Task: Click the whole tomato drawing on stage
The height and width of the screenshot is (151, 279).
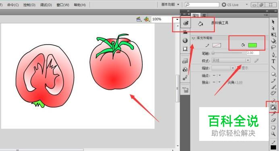Action: [116, 62]
